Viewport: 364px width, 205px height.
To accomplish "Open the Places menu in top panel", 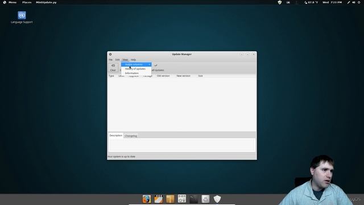I will pyautogui.click(x=27, y=2).
